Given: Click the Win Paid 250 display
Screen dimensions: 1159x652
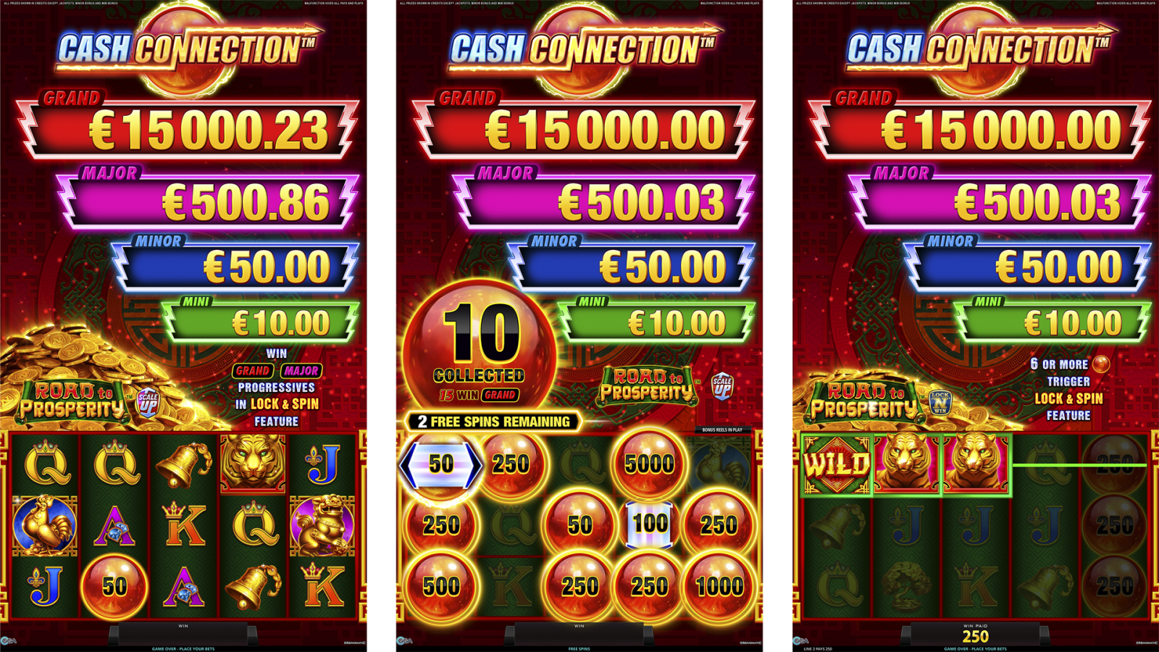Looking at the screenshot, I should (976, 635).
